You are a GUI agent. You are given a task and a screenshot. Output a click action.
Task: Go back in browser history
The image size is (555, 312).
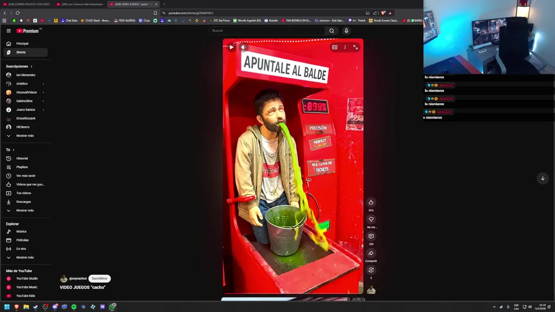(5, 13)
